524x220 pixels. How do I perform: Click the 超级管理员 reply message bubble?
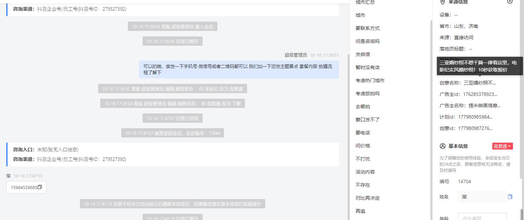tap(239, 69)
